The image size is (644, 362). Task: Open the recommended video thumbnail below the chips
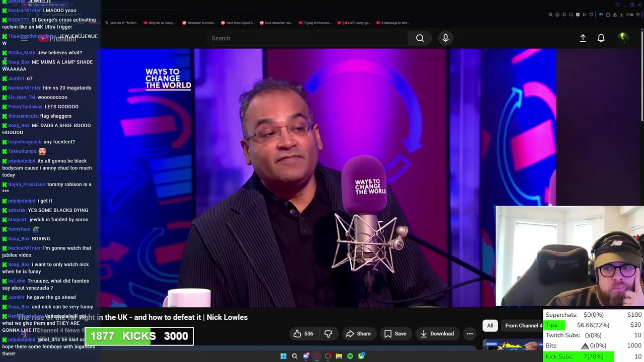pyautogui.click(x=512, y=345)
